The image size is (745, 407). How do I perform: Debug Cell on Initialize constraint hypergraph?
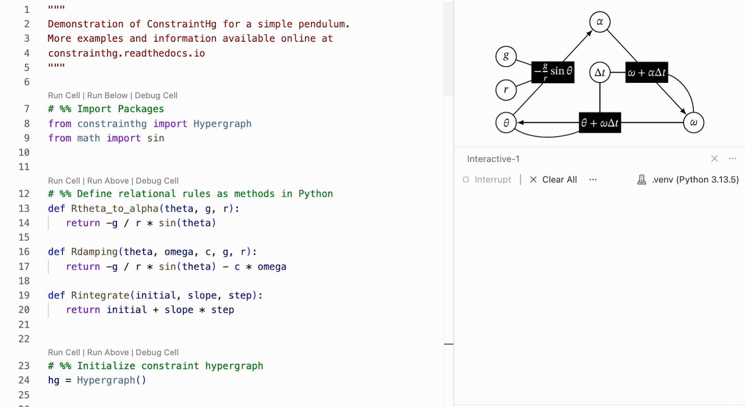pos(157,352)
